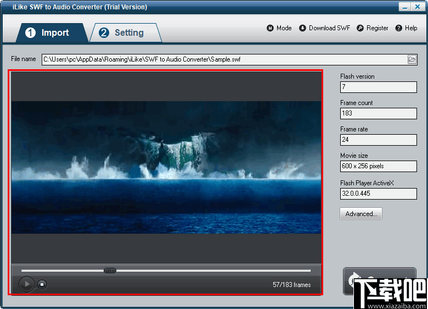Click the 'Flash version' label
Screen dimensions: 428x309
click(x=357, y=76)
